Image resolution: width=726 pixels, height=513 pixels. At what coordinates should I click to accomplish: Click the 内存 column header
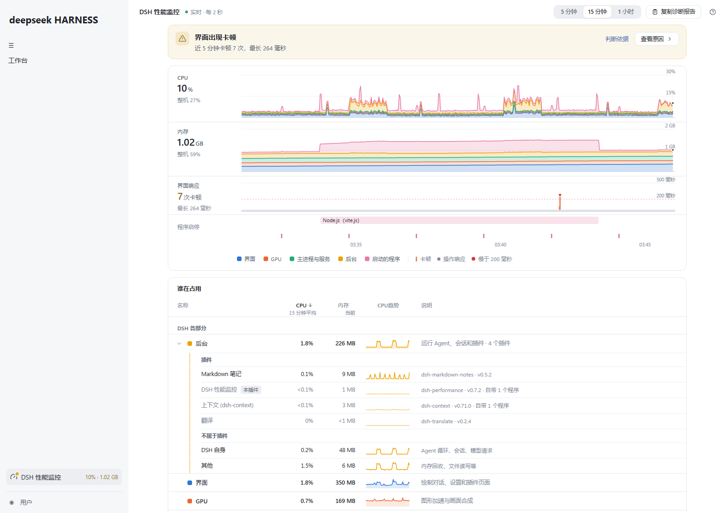pos(343,305)
